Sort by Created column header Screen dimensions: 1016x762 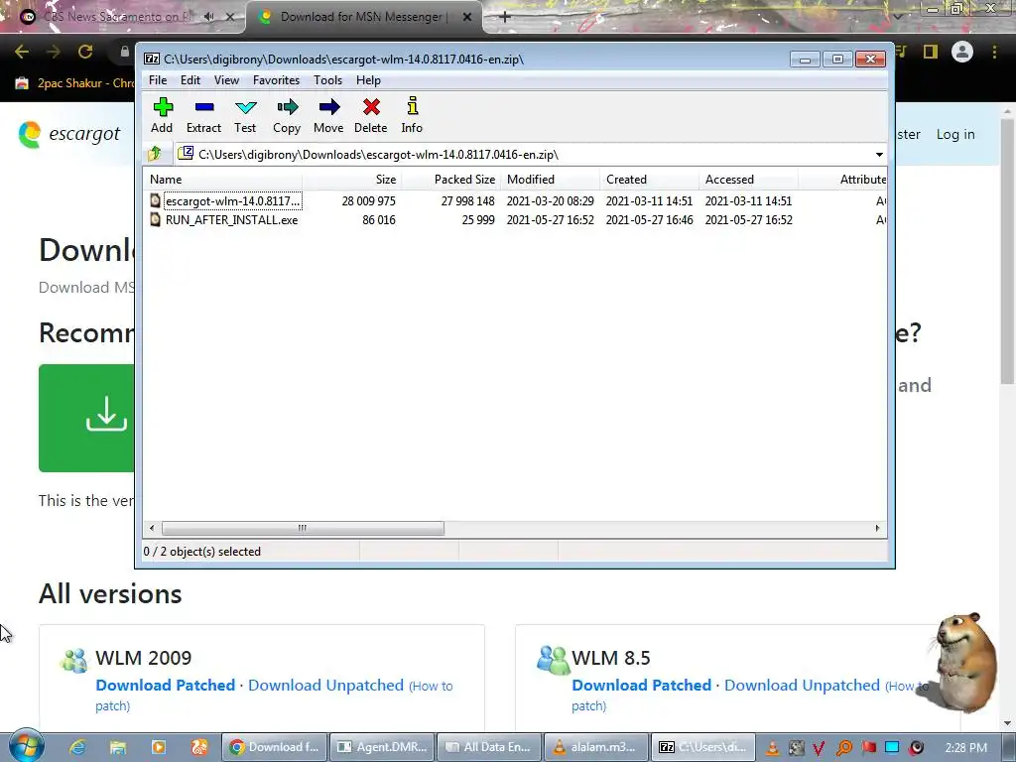click(649, 180)
